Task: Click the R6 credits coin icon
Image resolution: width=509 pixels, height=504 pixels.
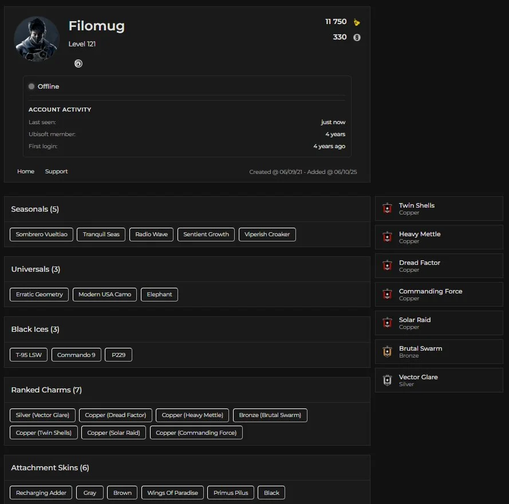Action: 357,37
